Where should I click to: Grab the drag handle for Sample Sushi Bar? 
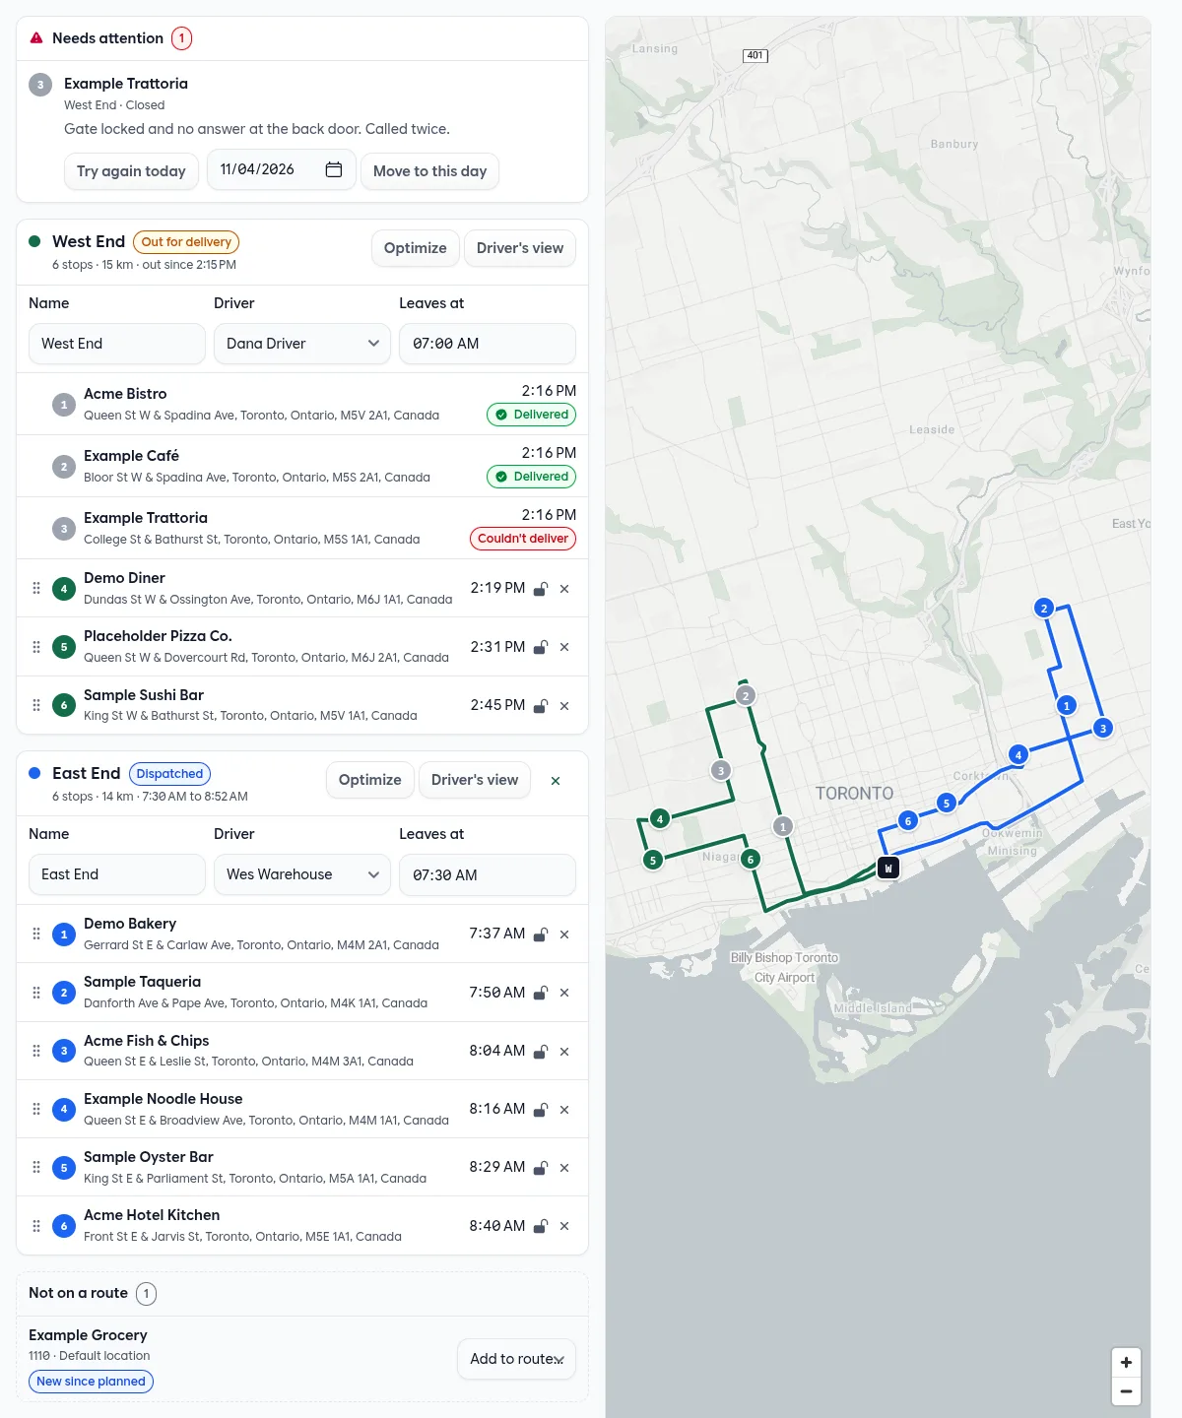coord(36,705)
